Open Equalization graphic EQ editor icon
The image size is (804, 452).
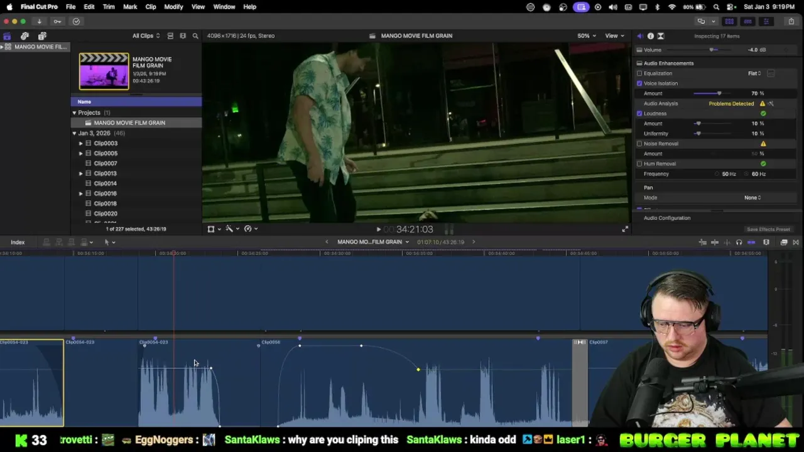(x=771, y=73)
